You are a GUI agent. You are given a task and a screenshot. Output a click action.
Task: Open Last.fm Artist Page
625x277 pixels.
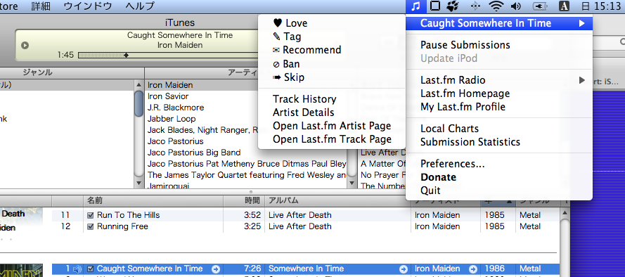(x=332, y=126)
